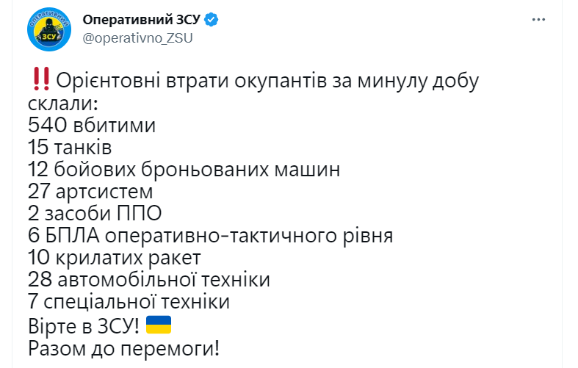Click the line '12 бойових броньованих машин'
The image size is (578, 368).
[x=184, y=170]
